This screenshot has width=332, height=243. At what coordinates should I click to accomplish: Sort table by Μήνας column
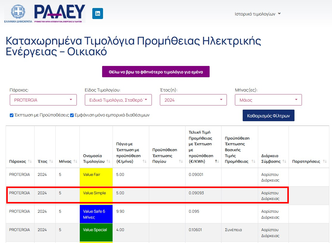point(75,161)
